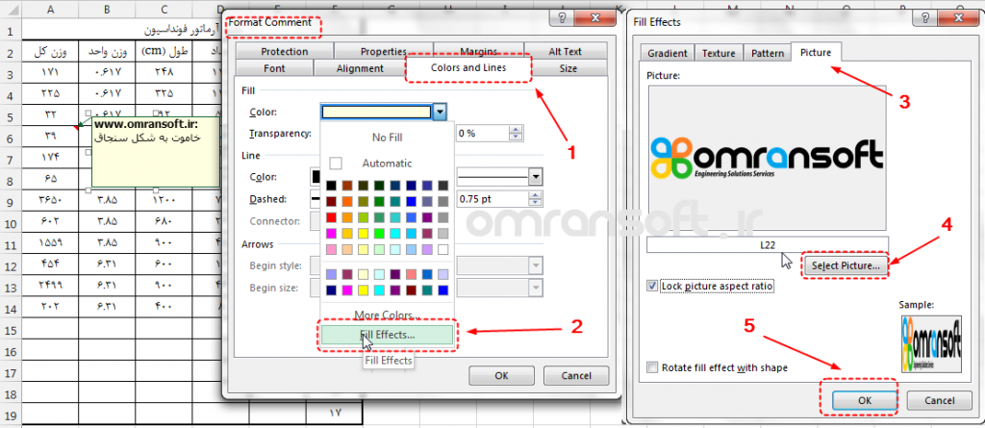Viewport: 985px width, 428px height.
Task: Pick the black color swatch
Action: click(331, 186)
